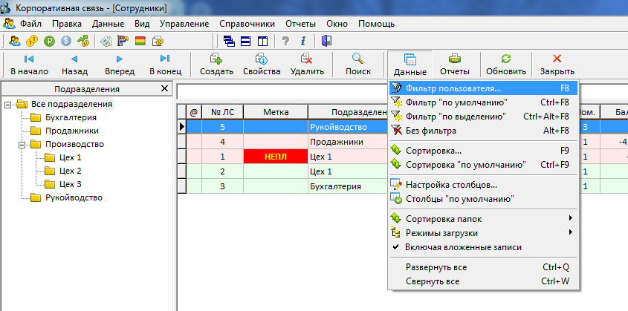The width and height of the screenshot is (628, 311).
Task: Go to first record with В начало
Action: pyautogui.click(x=29, y=65)
